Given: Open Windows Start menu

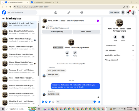Looking at the screenshot, I should (x=3, y=109).
